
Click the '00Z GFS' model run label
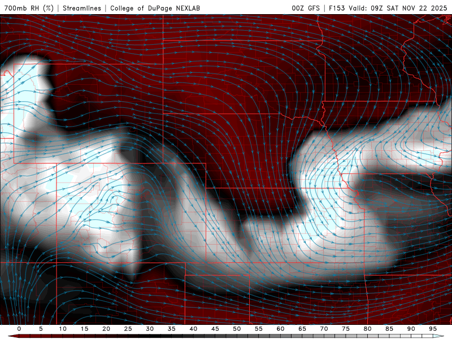(x=306, y=8)
